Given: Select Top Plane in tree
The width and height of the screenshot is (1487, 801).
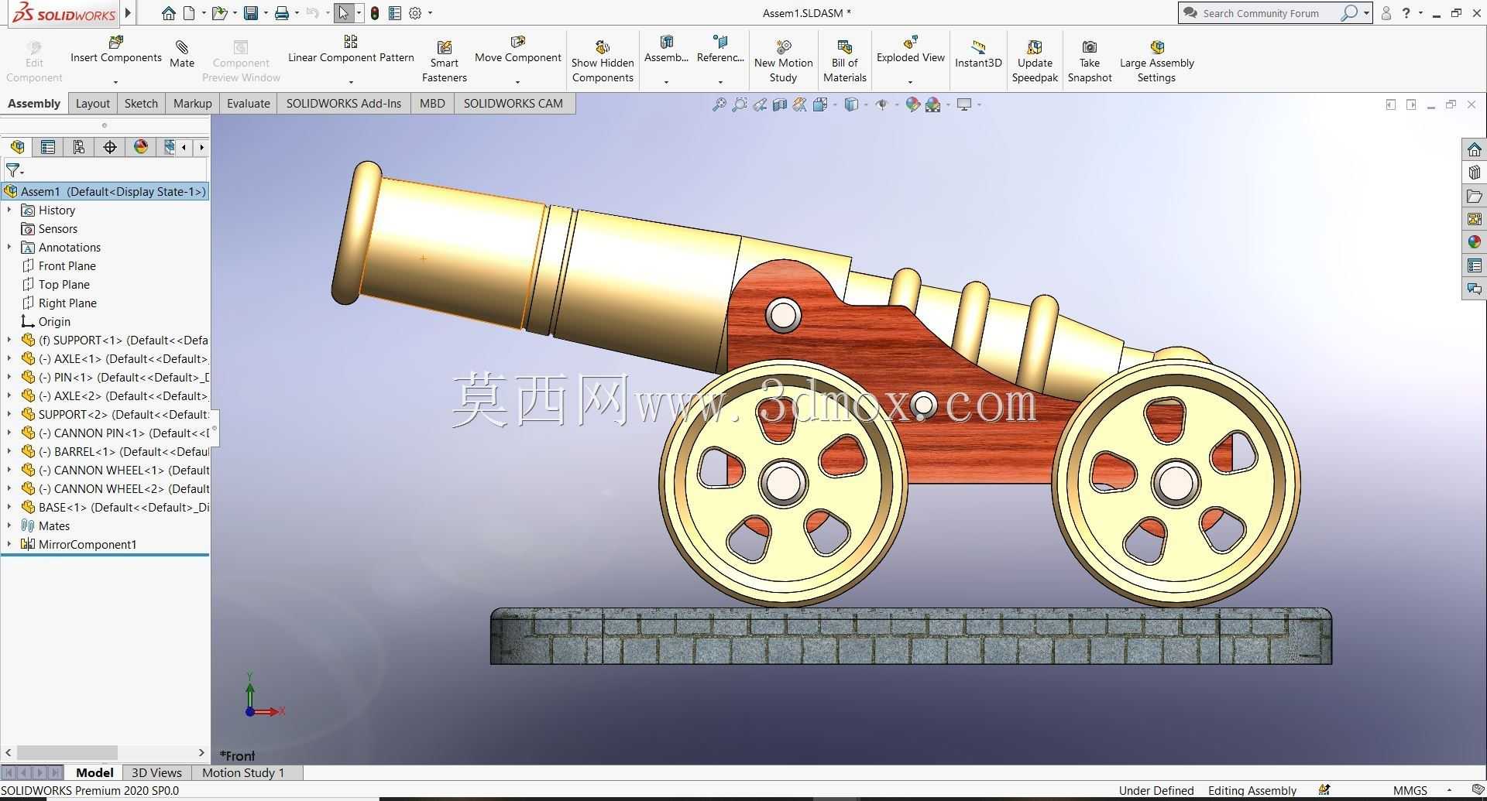Looking at the screenshot, I should click(x=64, y=285).
